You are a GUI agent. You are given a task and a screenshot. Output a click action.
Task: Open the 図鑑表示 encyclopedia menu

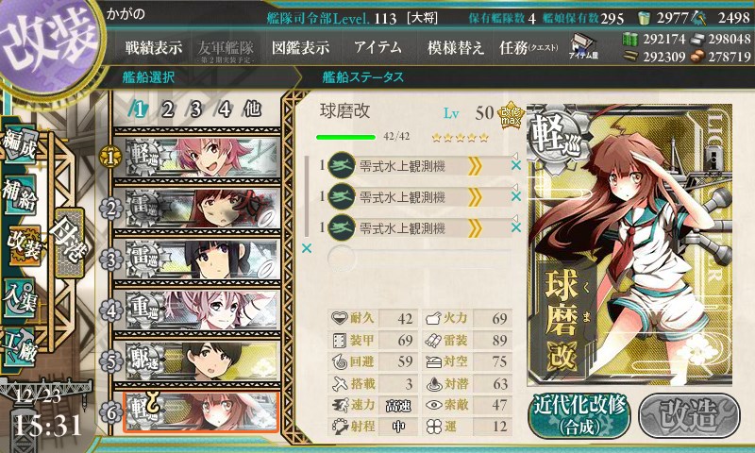pyautogui.click(x=300, y=47)
